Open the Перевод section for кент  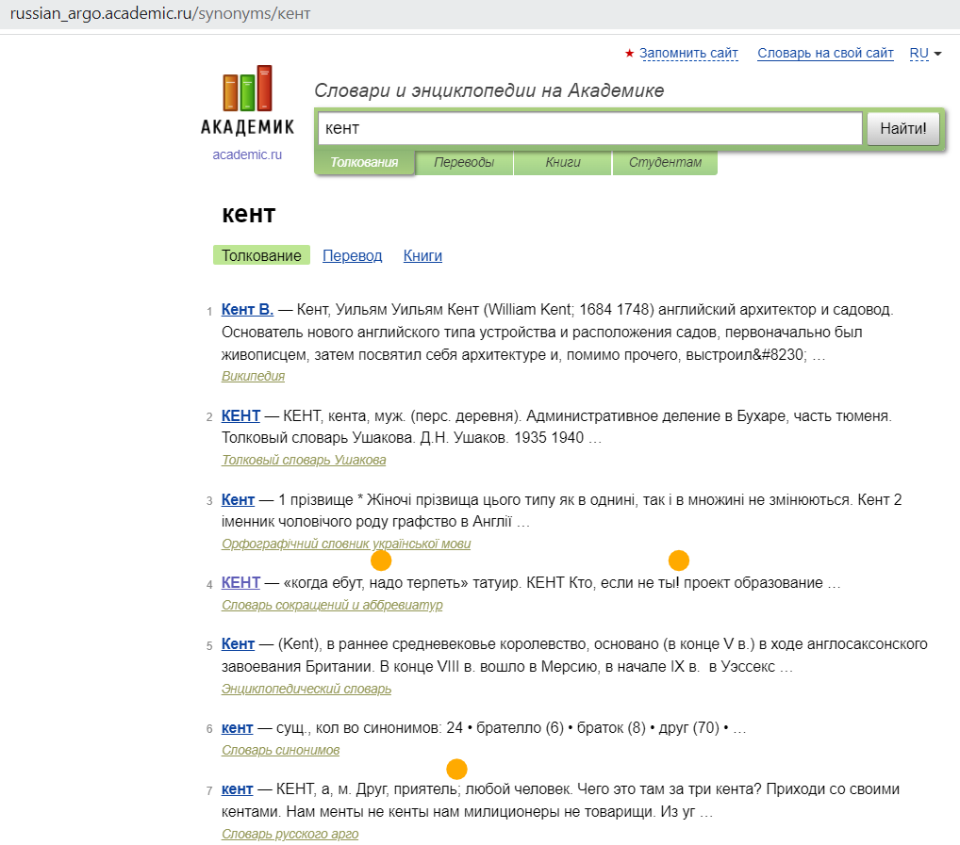[x=352, y=254]
